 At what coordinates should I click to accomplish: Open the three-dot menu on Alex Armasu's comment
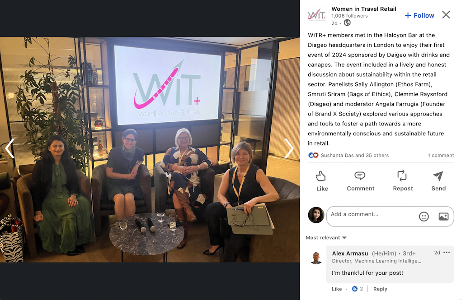(x=447, y=253)
